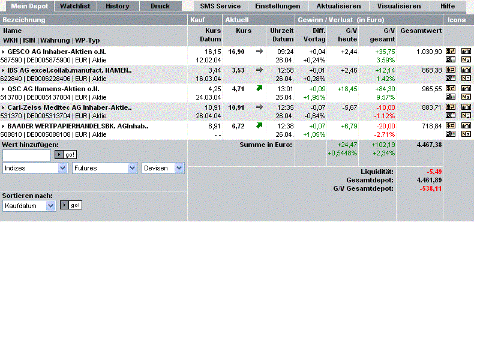
Task: Open the QSC AG Namens-Aktien link
Action: click(x=53, y=89)
